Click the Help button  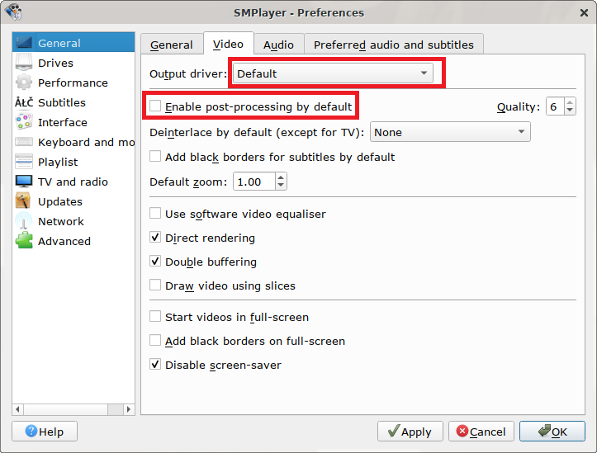click(45, 432)
